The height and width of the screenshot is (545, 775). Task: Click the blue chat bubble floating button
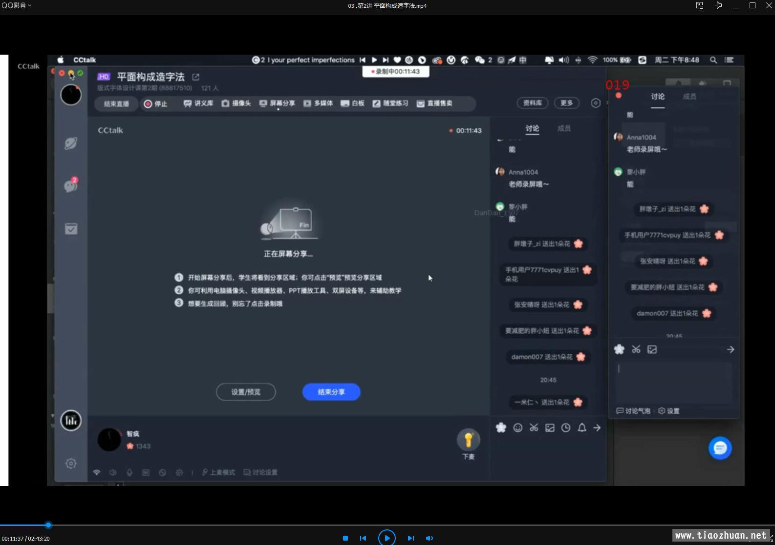pos(720,448)
